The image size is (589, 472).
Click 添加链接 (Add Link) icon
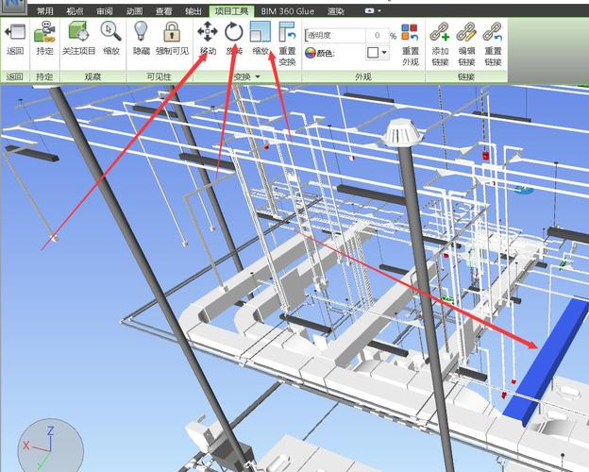pos(440,31)
